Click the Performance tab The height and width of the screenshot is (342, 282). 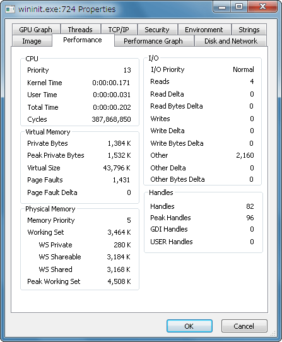[x=83, y=40]
